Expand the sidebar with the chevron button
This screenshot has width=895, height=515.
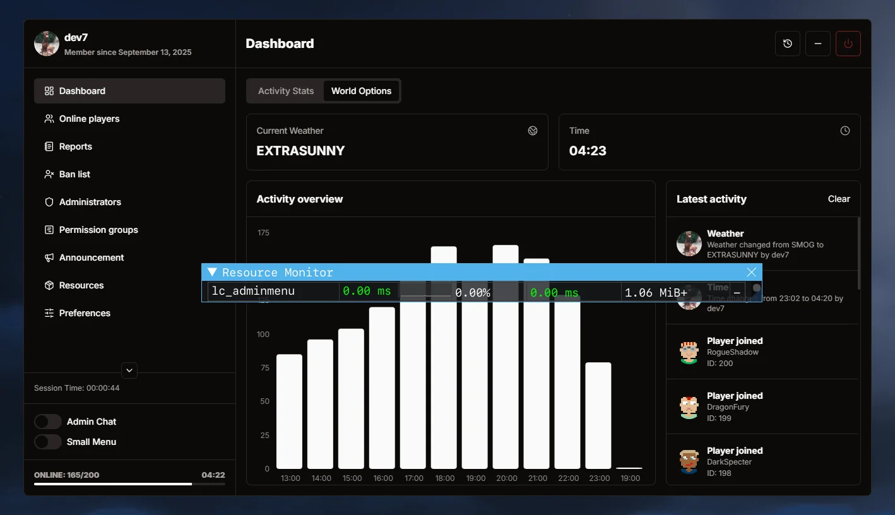pos(129,370)
